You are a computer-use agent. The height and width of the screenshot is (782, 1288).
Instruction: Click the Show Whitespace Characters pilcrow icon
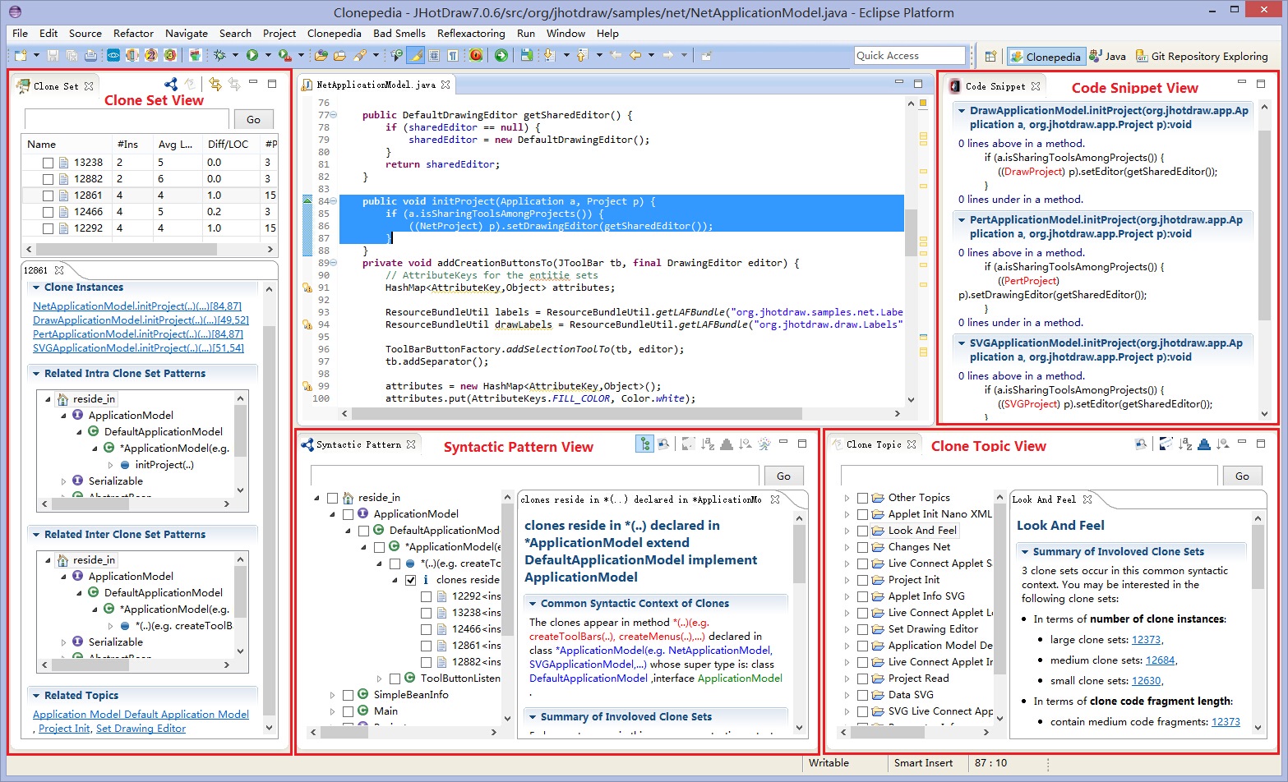[x=453, y=55]
